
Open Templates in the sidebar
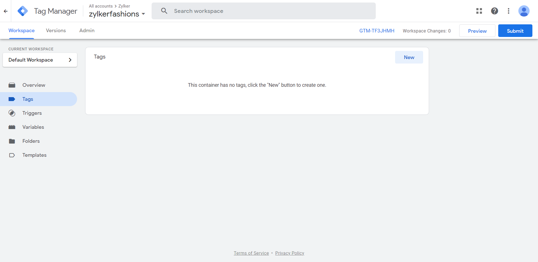point(38,155)
